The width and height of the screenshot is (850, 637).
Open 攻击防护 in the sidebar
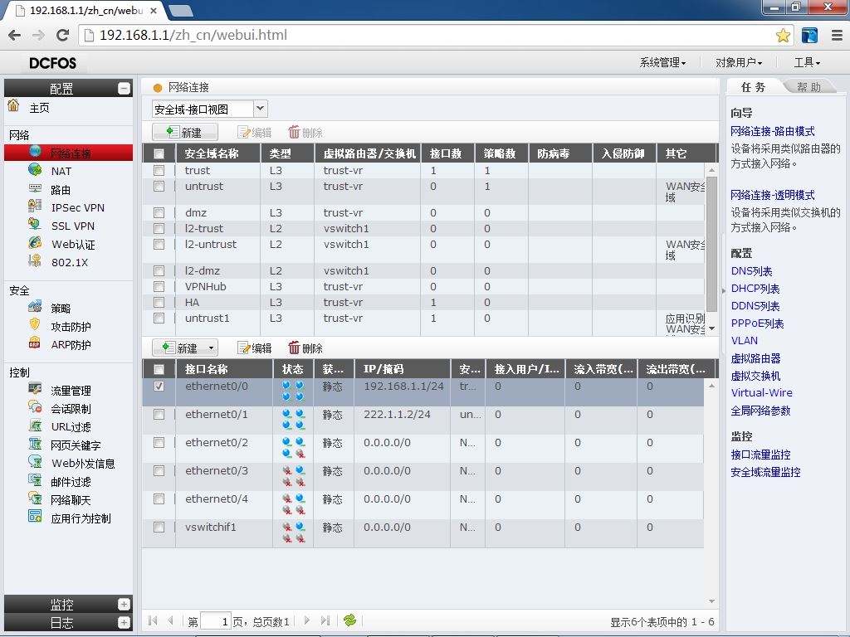click(x=71, y=327)
